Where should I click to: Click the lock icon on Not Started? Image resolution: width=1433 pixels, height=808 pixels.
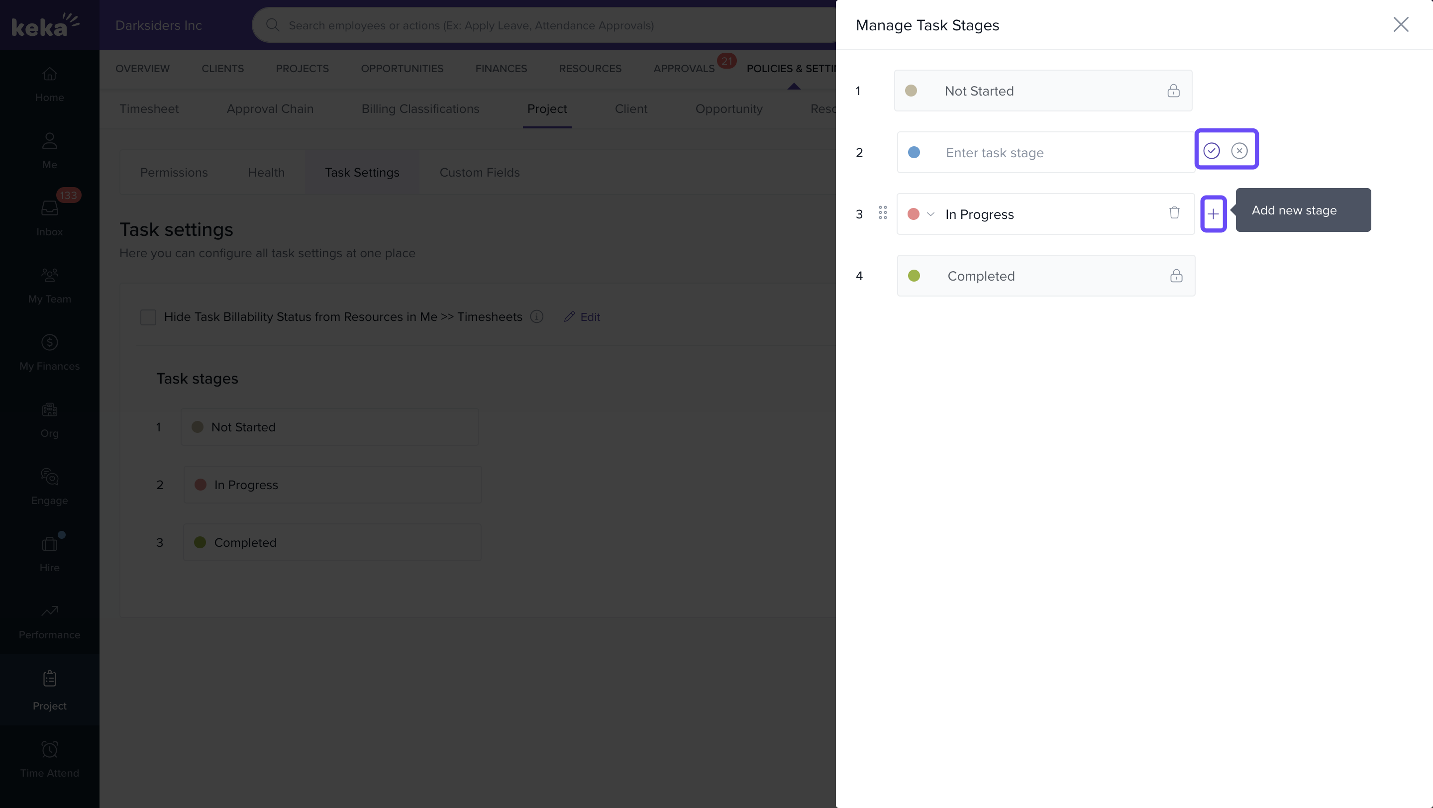(1173, 91)
